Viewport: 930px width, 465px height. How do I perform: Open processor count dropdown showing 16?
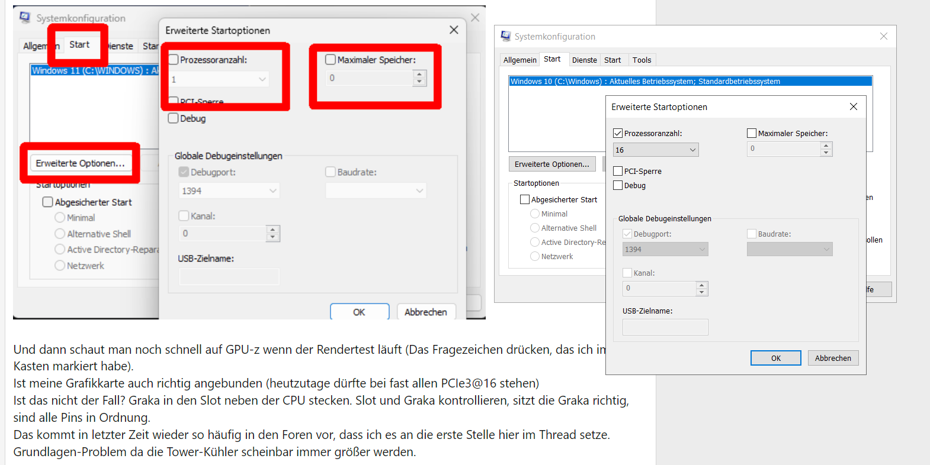pyautogui.click(x=656, y=150)
